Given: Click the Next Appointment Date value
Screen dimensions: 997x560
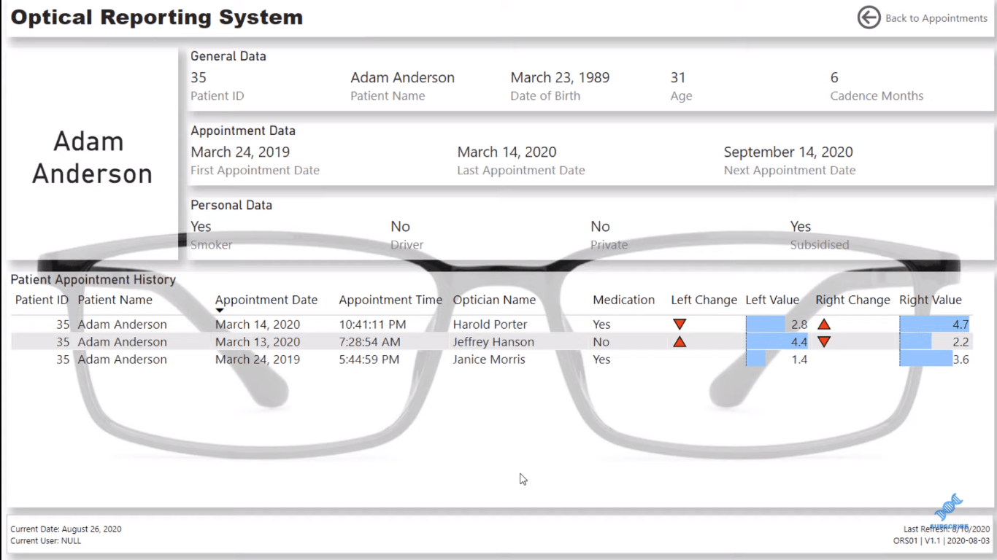Looking at the screenshot, I should [x=788, y=152].
